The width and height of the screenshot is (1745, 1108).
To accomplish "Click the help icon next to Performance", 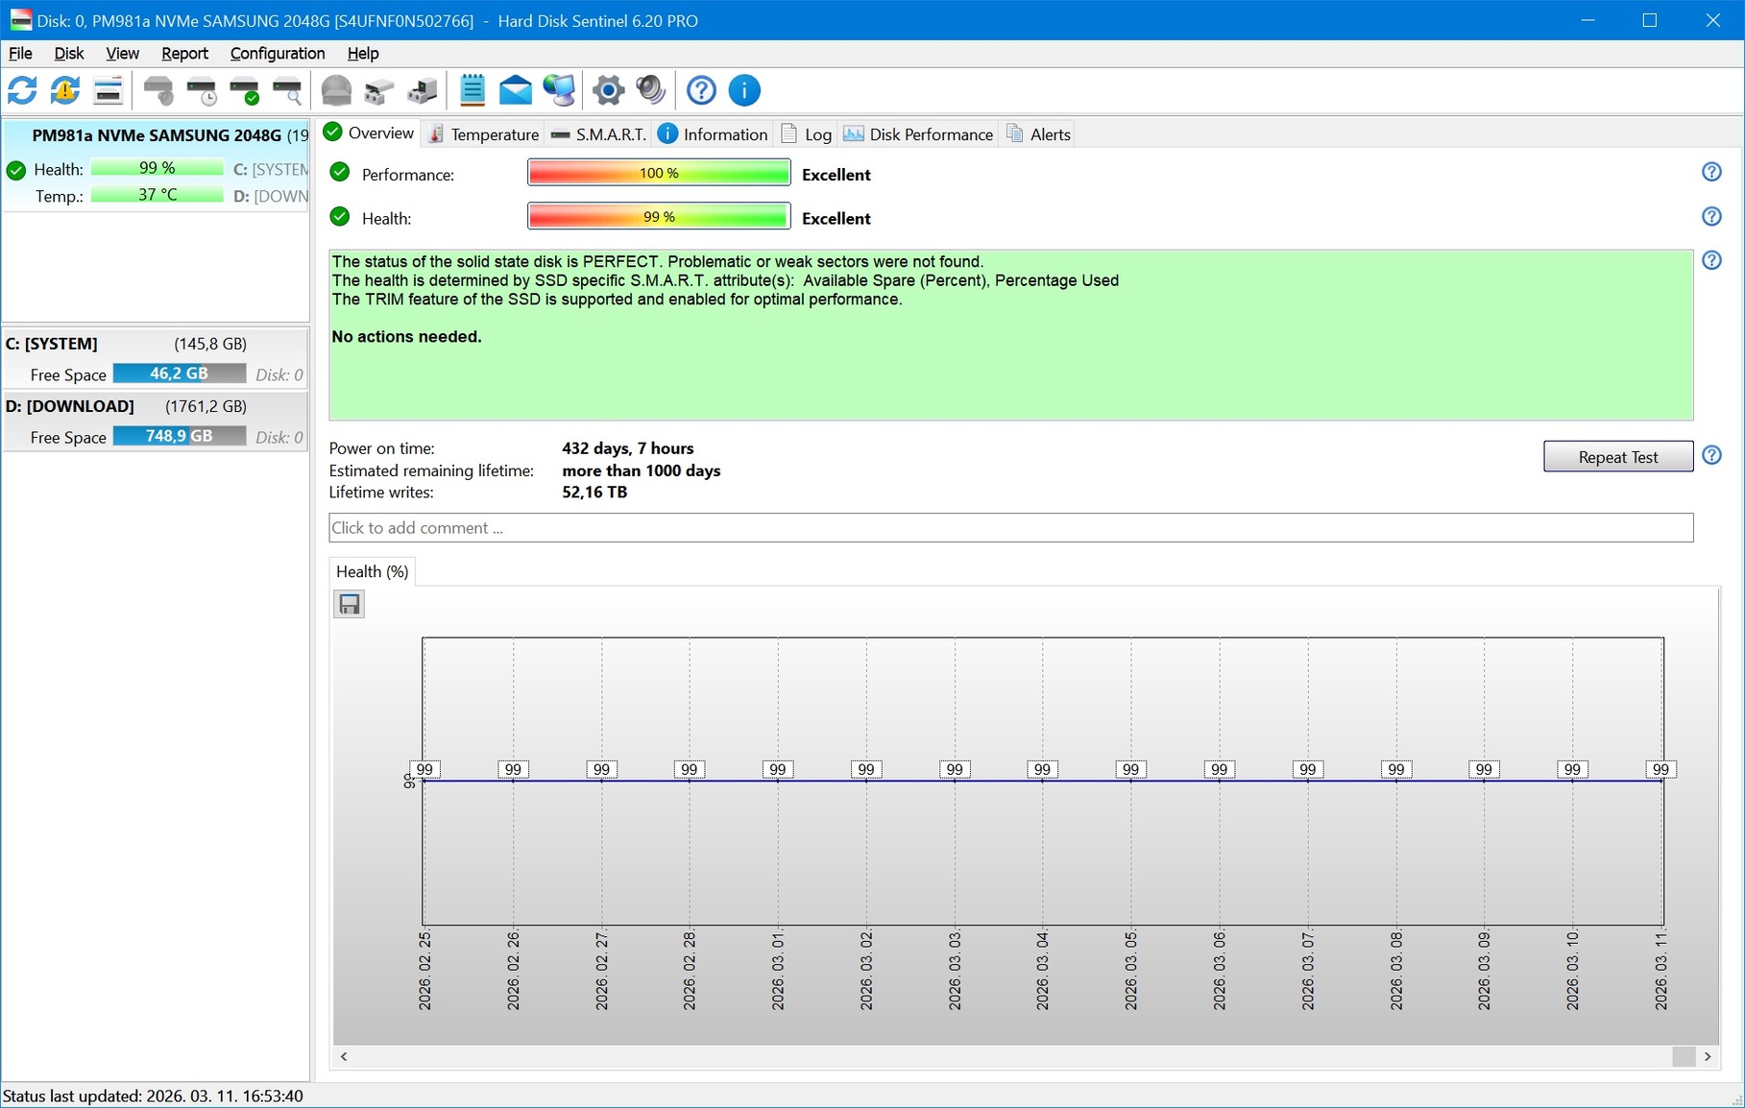I will click(1711, 172).
